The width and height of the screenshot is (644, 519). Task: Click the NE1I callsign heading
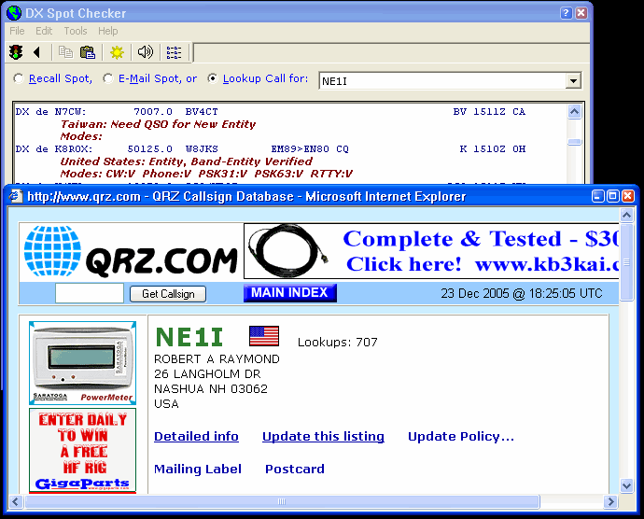click(x=189, y=337)
